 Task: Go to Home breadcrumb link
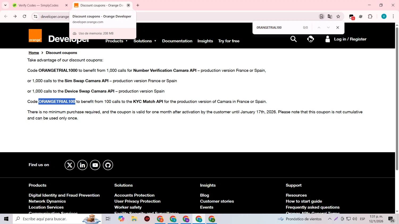pos(34,53)
